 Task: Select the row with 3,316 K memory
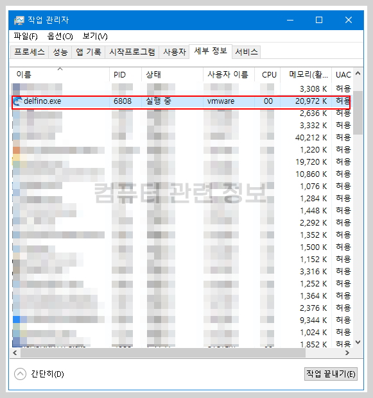(181, 272)
